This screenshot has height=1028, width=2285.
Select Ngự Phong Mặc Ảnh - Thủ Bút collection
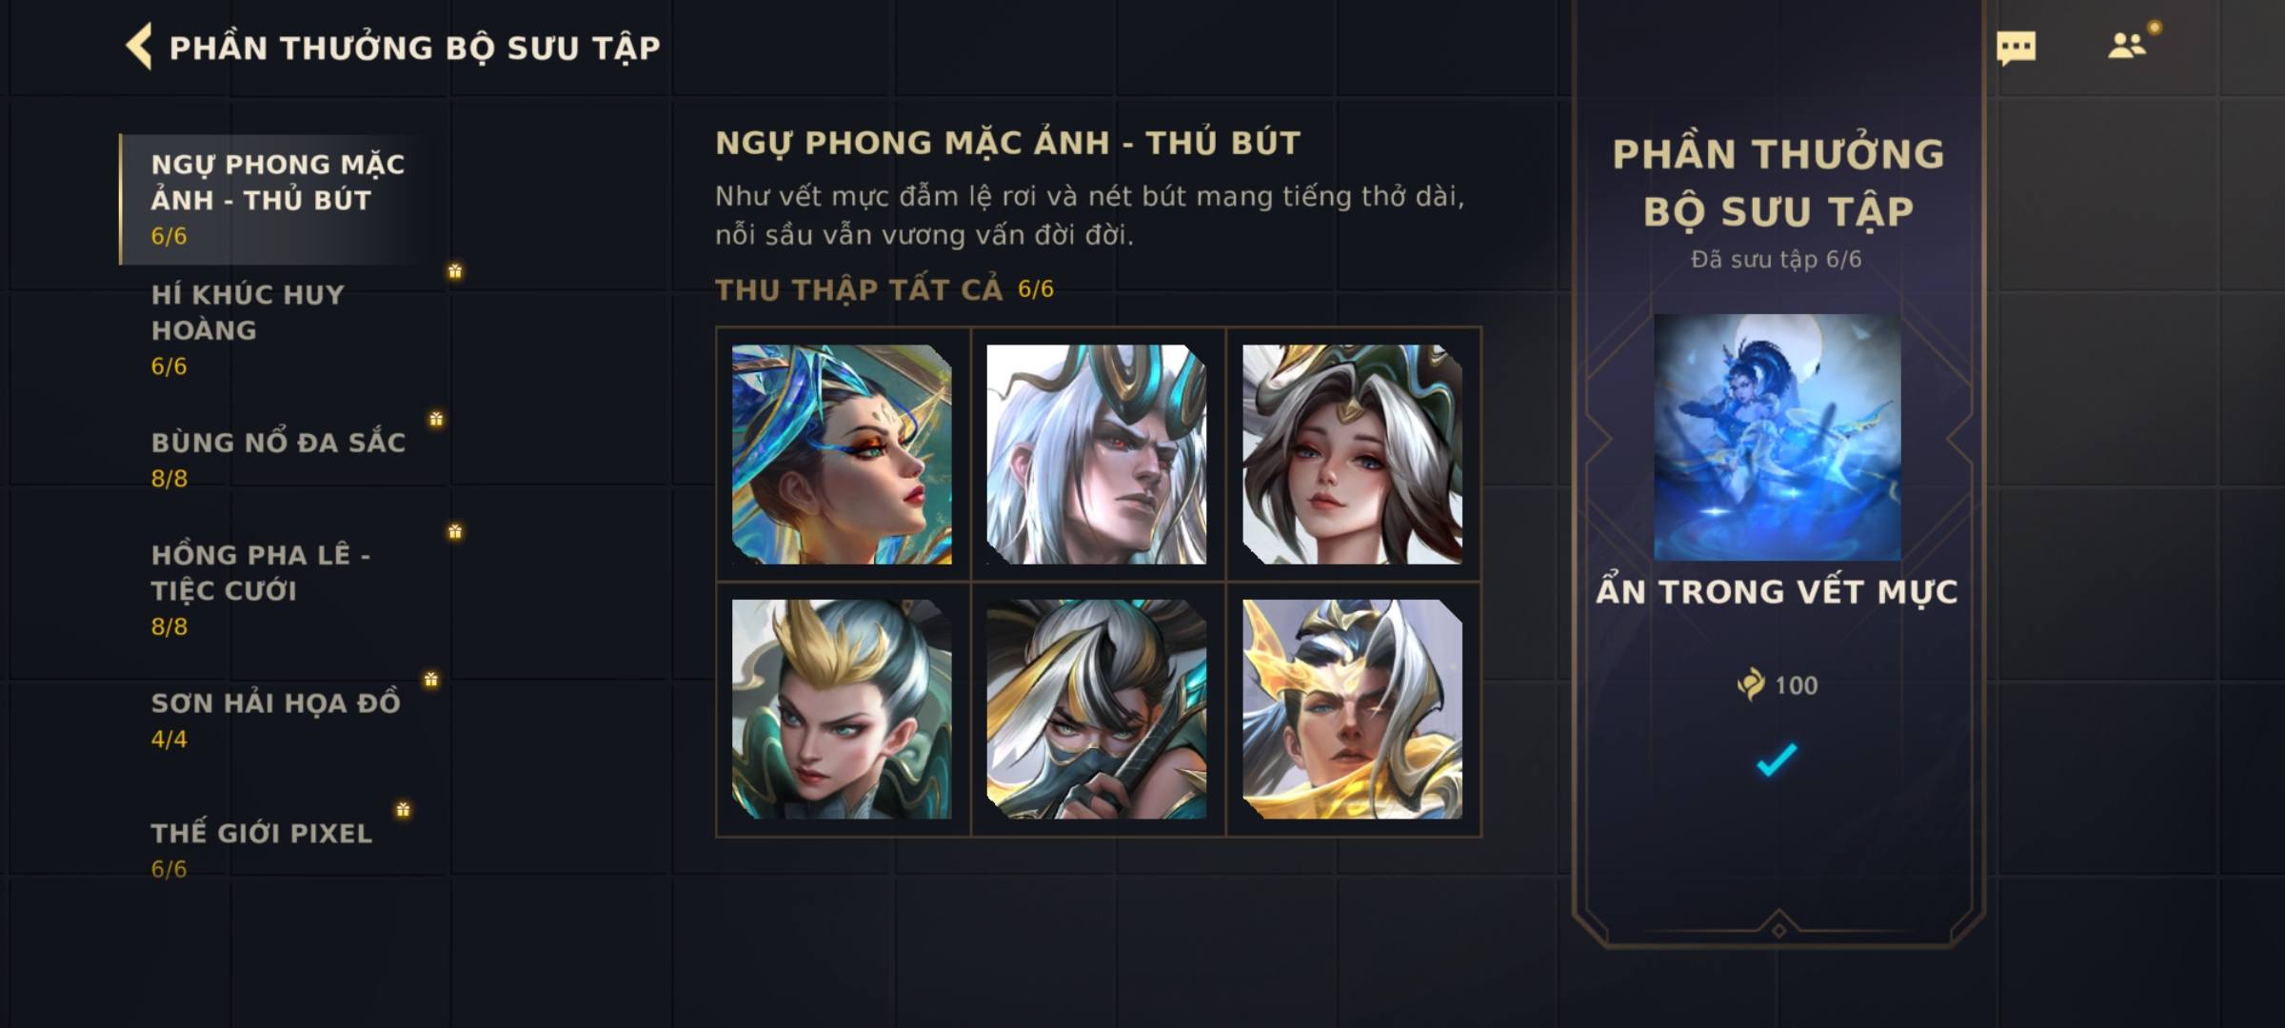276,199
